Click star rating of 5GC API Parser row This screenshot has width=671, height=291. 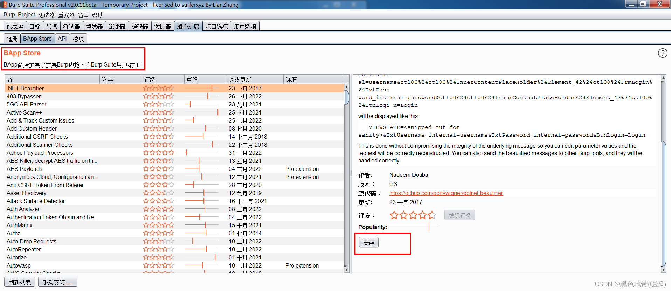pyautogui.click(x=158, y=104)
